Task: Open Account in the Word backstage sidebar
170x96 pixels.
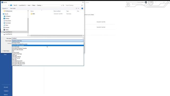Action: click(6, 87)
